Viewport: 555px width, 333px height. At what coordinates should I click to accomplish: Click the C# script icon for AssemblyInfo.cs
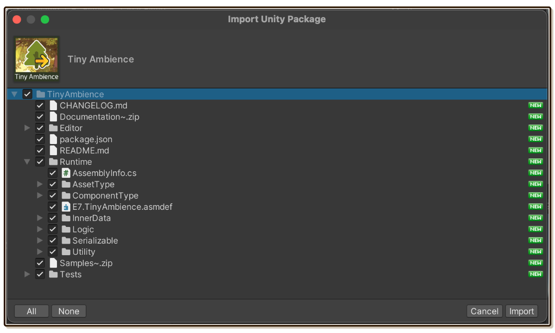tap(66, 173)
